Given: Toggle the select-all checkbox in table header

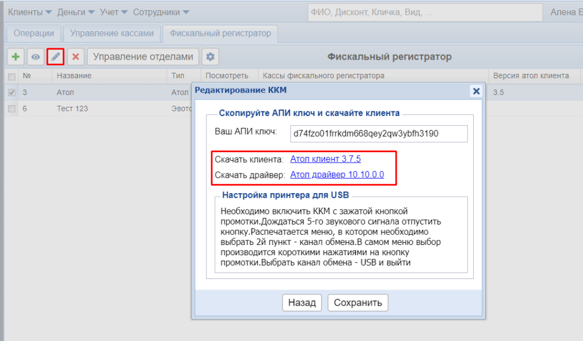Looking at the screenshot, I should (11, 76).
